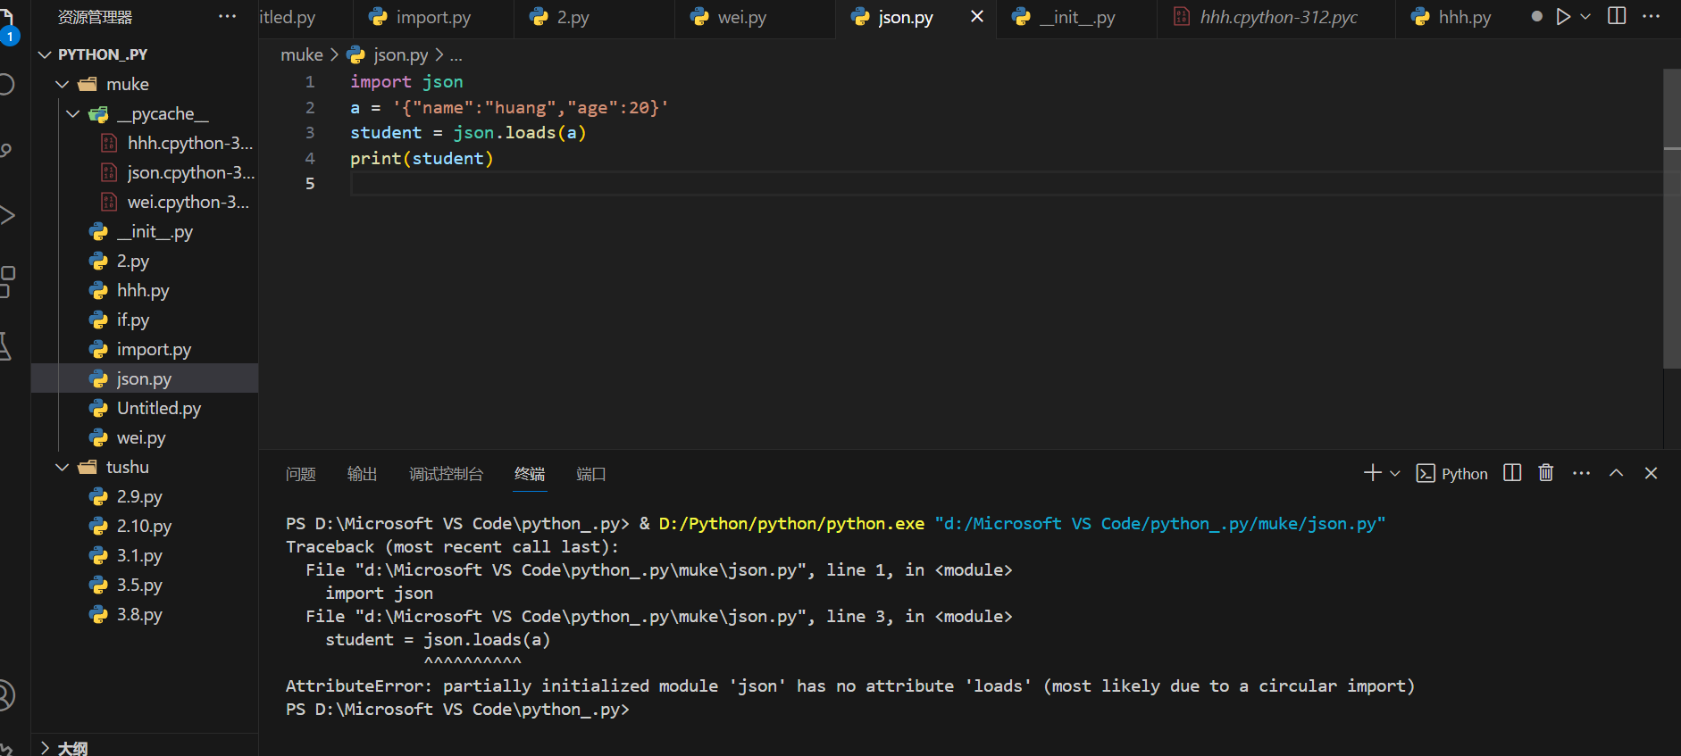Viewport: 1681px width, 756px height.
Task: Open hhh.py in the explorer tree
Action: click(x=145, y=290)
